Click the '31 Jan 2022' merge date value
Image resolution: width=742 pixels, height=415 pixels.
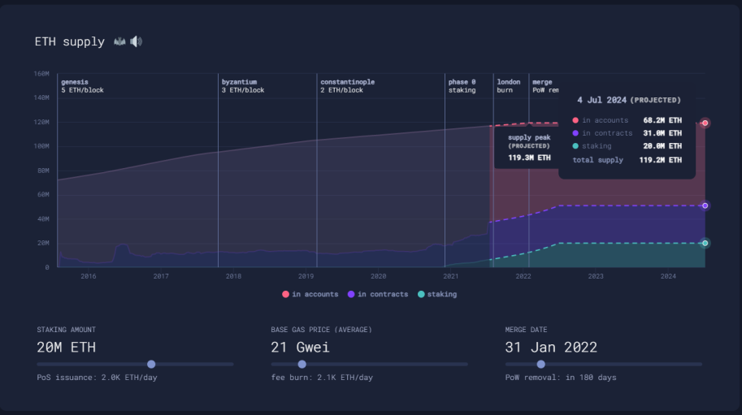tap(551, 348)
